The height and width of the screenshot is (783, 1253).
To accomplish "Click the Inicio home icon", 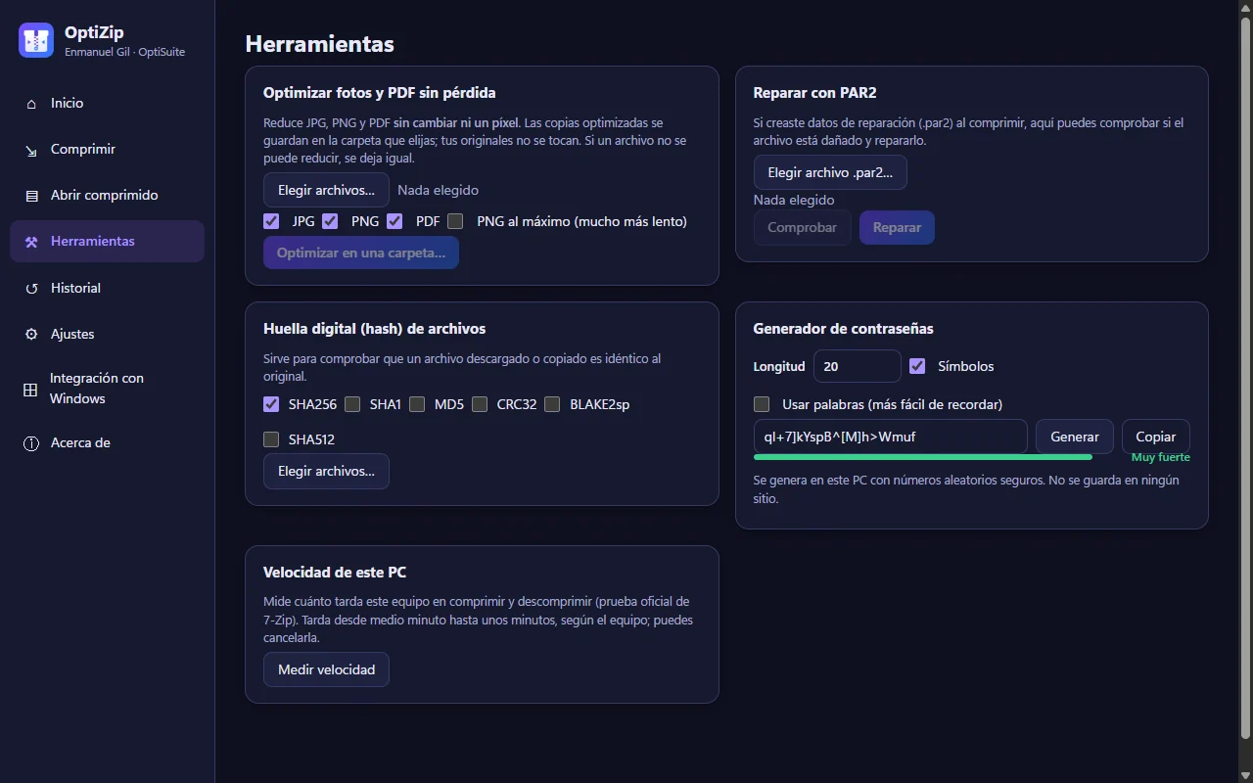I will tap(31, 104).
